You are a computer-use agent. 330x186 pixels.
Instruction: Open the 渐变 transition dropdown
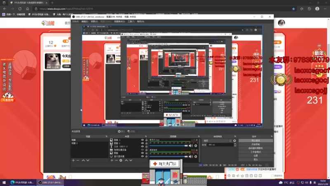[x=217, y=141]
